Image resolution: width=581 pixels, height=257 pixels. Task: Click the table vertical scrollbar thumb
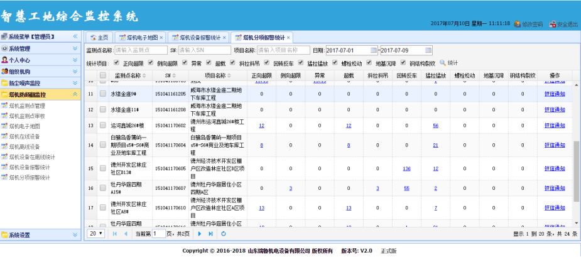click(576, 172)
